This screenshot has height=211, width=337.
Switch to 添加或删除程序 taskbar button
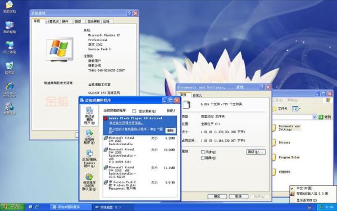point(70,207)
